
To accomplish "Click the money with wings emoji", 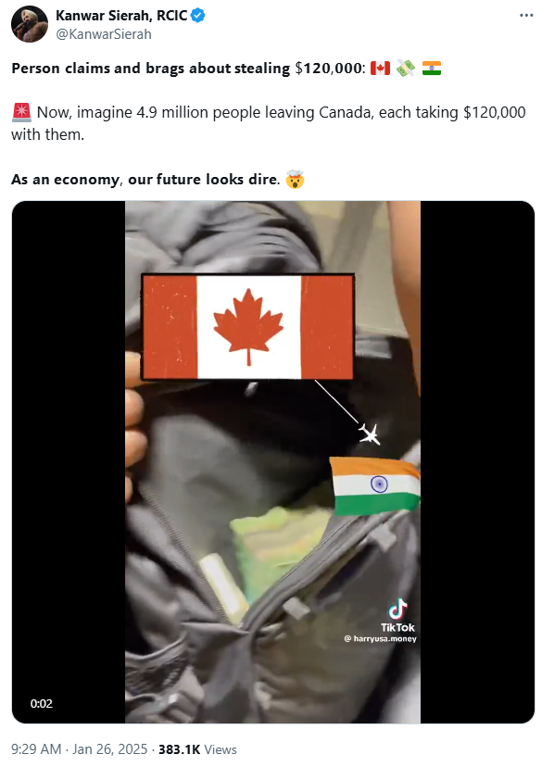I will 406,68.
